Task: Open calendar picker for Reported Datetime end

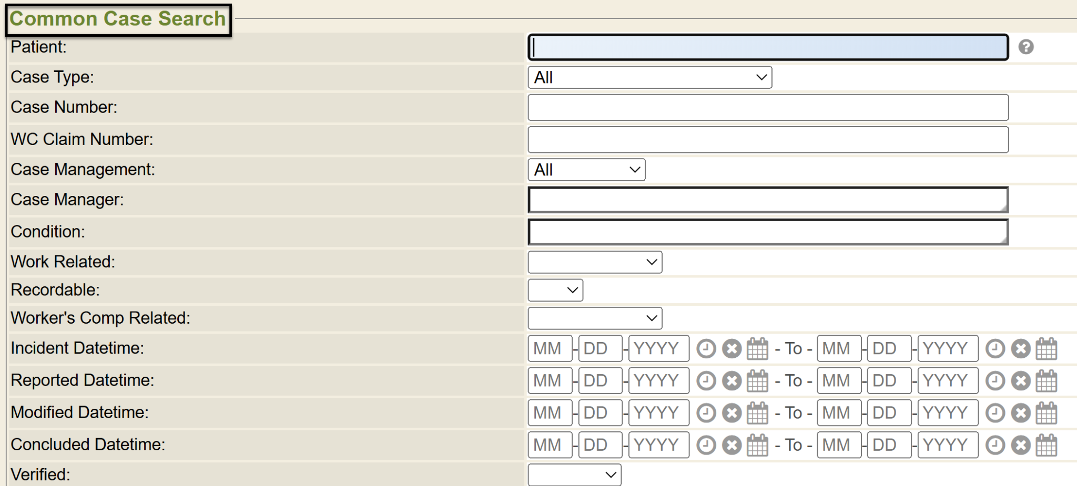Action: click(1046, 381)
